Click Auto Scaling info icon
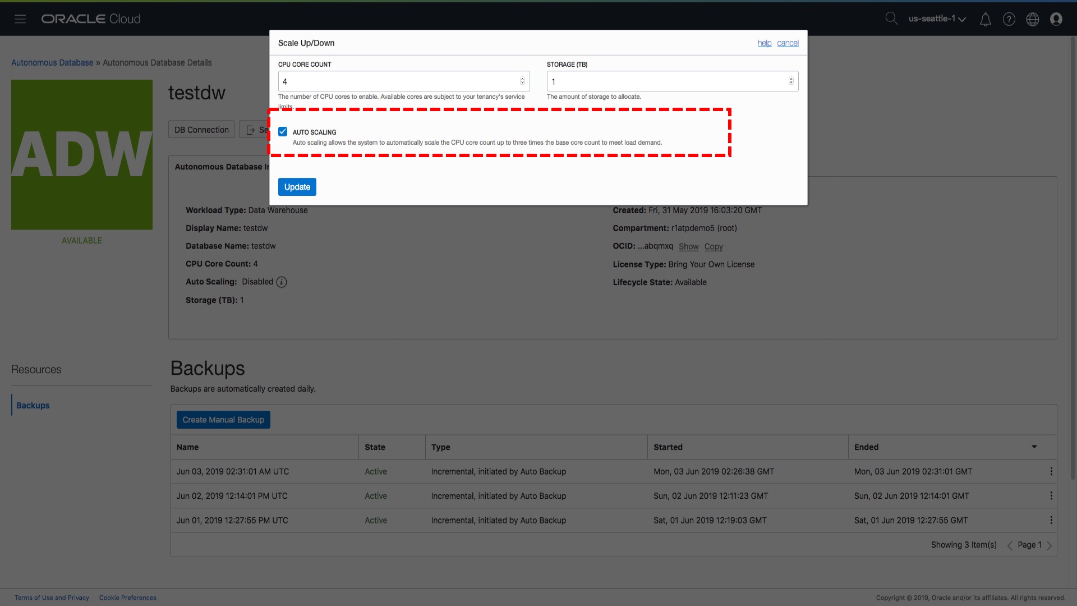This screenshot has width=1077, height=606. coord(282,282)
